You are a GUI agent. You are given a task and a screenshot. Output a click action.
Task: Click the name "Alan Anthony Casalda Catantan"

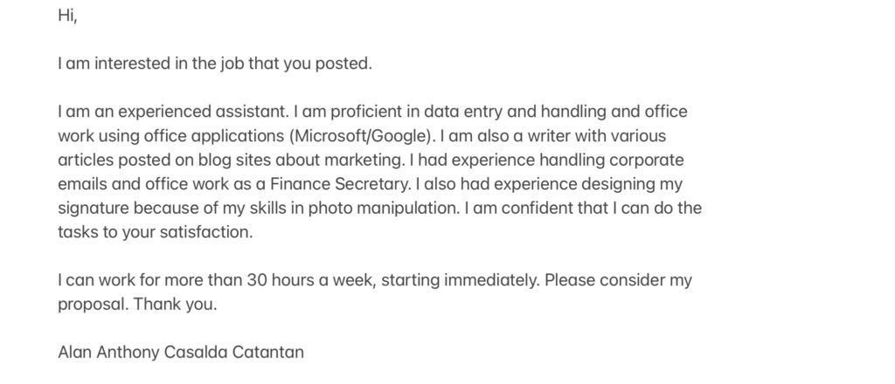pos(181,352)
